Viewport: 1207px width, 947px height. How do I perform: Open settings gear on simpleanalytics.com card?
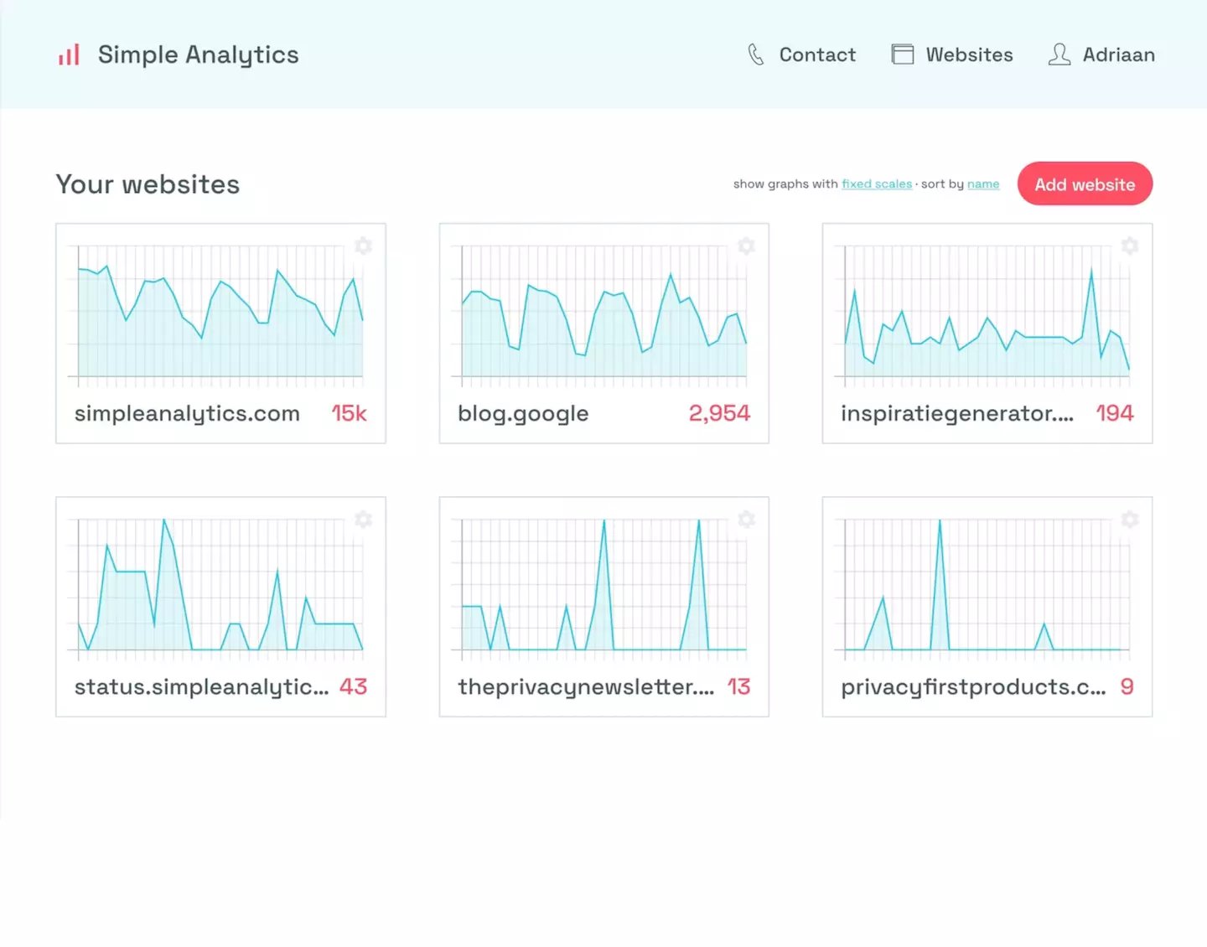[363, 246]
